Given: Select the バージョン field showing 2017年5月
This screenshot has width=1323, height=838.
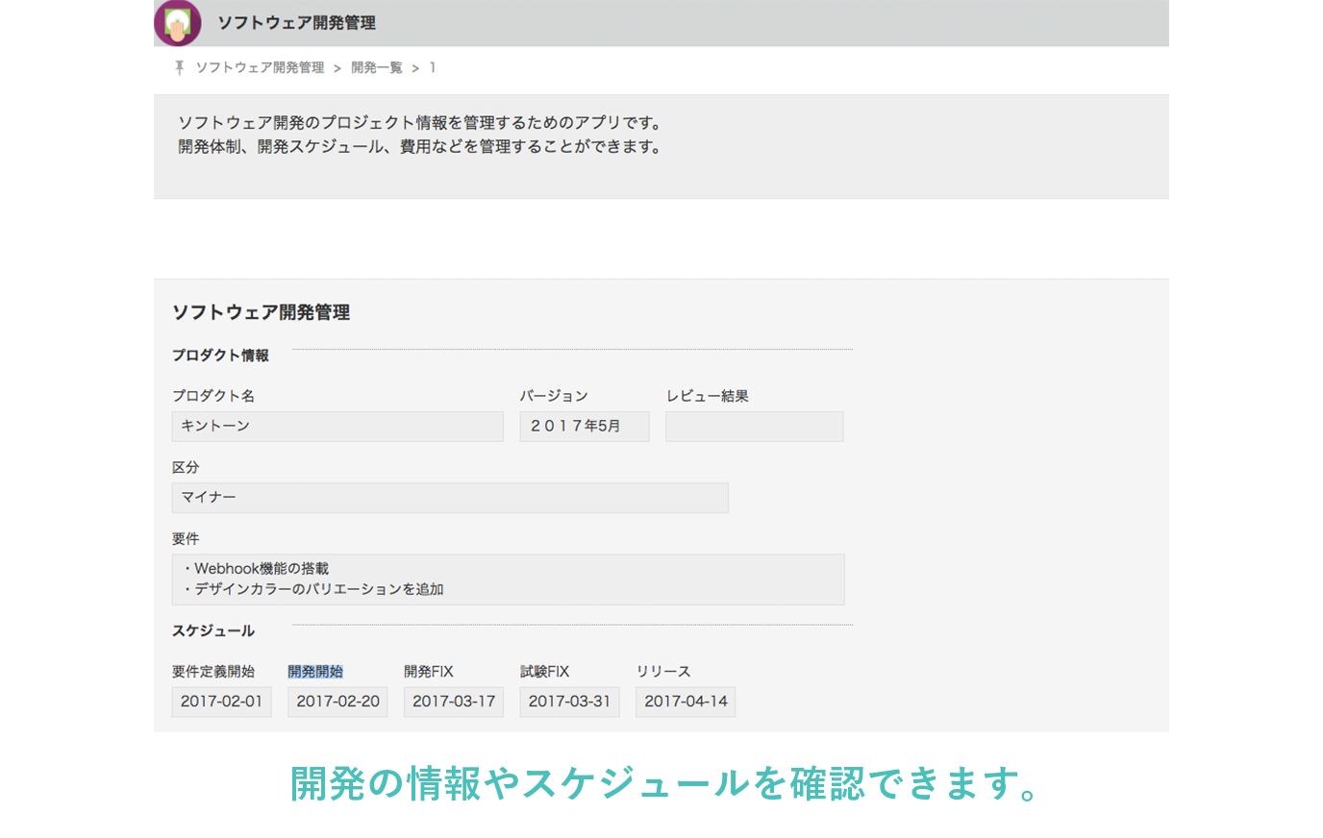Looking at the screenshot, I should point(585,427).
